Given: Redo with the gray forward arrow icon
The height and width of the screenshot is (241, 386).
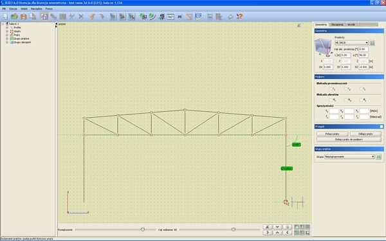Looking at the screenshot, I should pyautogui.click(x=102, y=17).
